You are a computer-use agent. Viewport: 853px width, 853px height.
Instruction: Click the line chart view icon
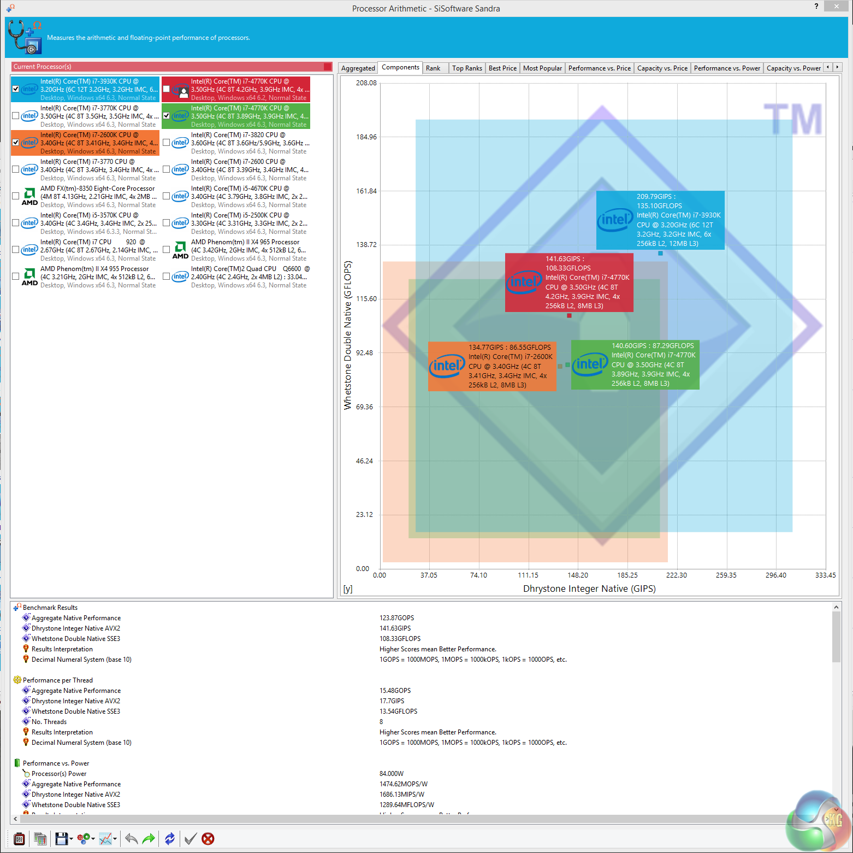tap(105, 839)
